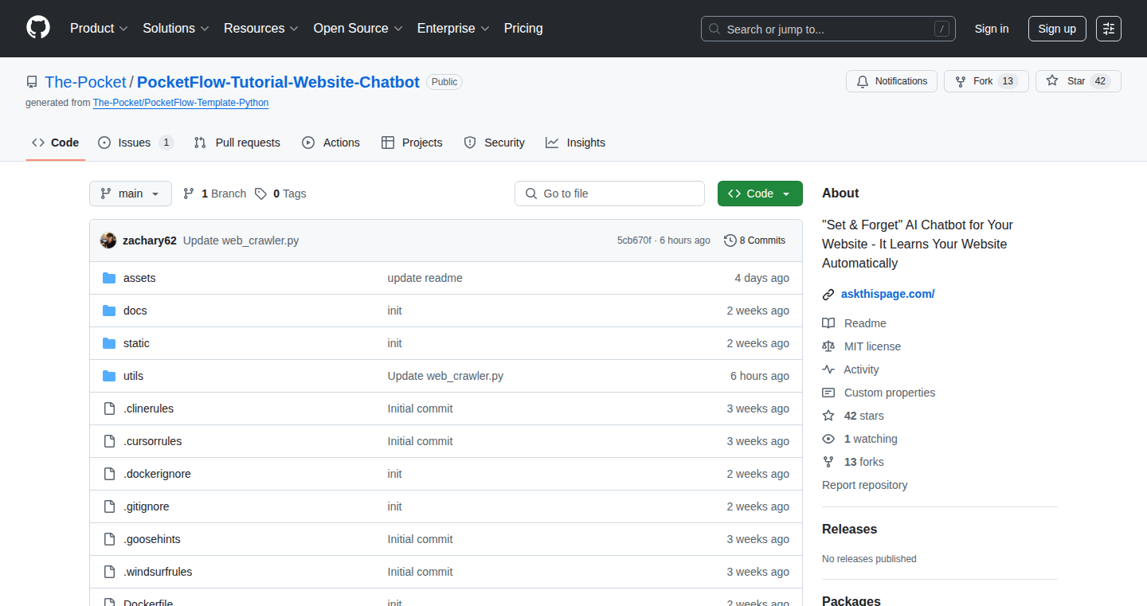
Task: Open the .goosehints file
Action: click(x=152, y=539)
